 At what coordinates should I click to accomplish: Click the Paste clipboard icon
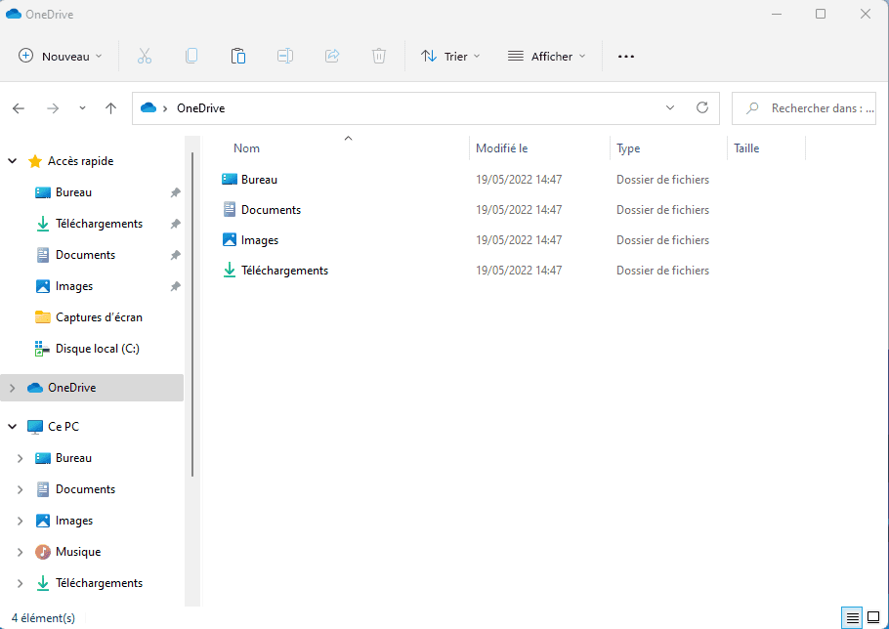[238, 57]
